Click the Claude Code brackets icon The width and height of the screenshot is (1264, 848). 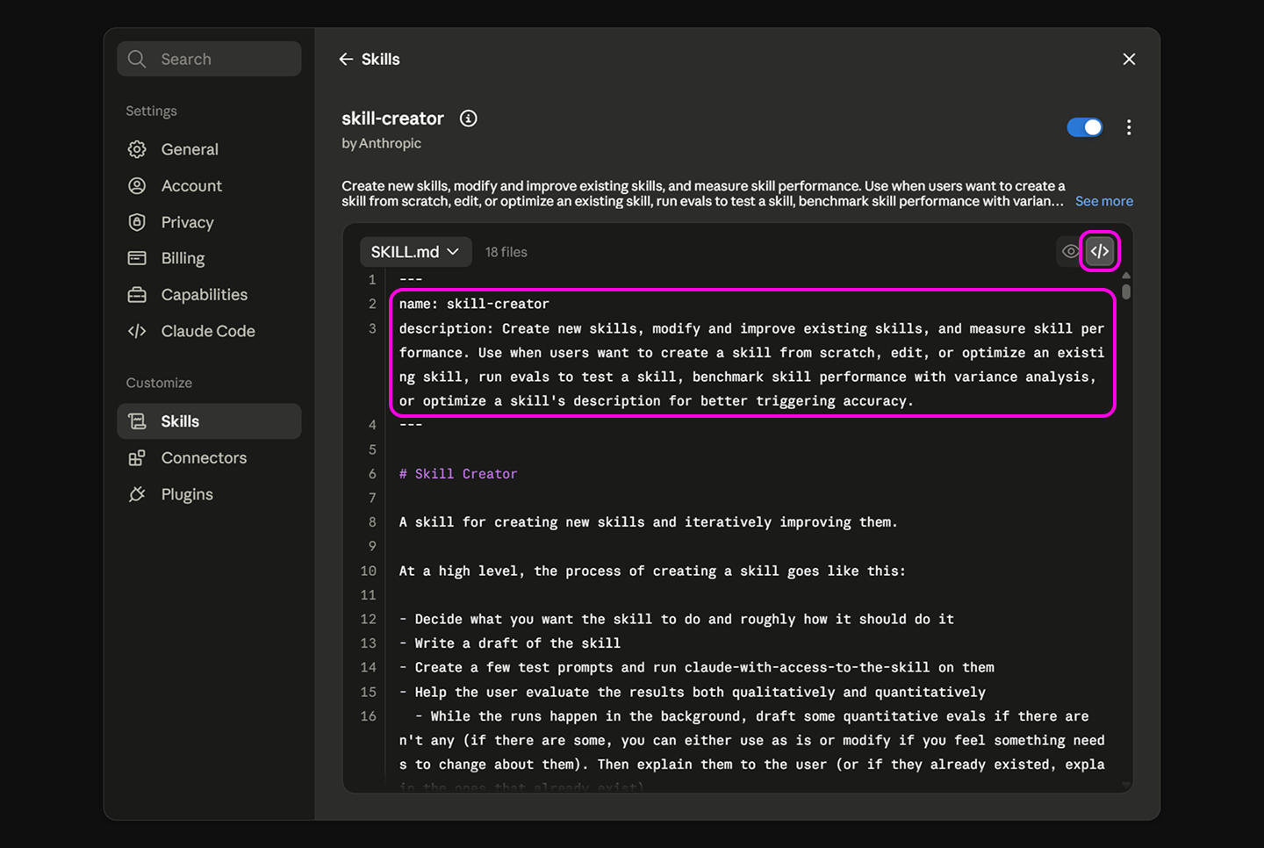pos(137,331)
